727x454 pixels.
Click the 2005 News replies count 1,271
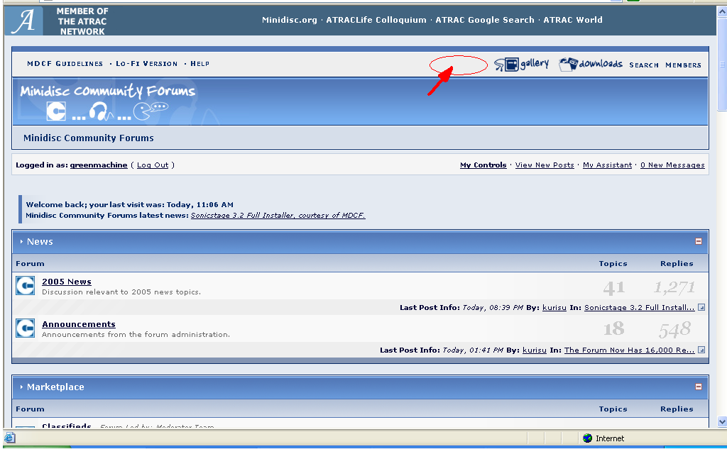pos(674,288)
